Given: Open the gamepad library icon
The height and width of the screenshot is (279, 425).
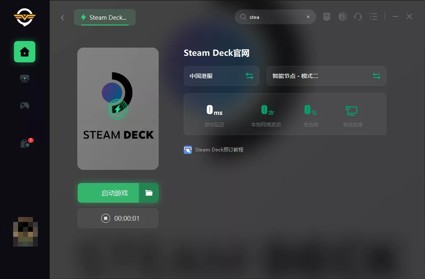Looking at the screenshot, I should 25,105.
